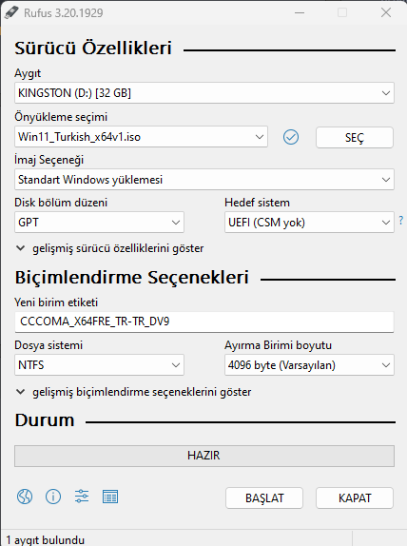Viewport: 407px width, 546px height.
Task: Open the About info icon
Action: [x=53, y=497]
